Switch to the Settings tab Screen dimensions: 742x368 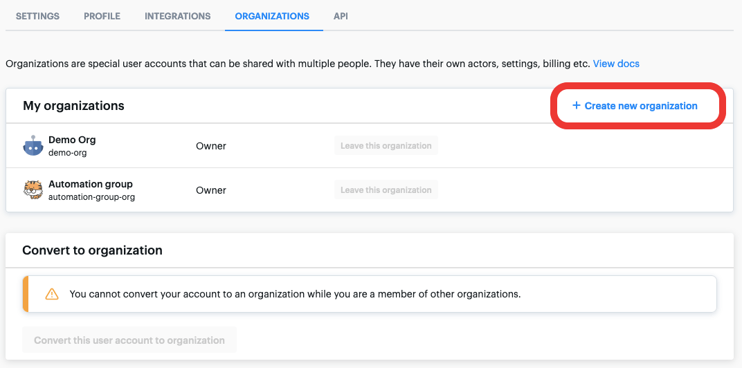[37, 16]
